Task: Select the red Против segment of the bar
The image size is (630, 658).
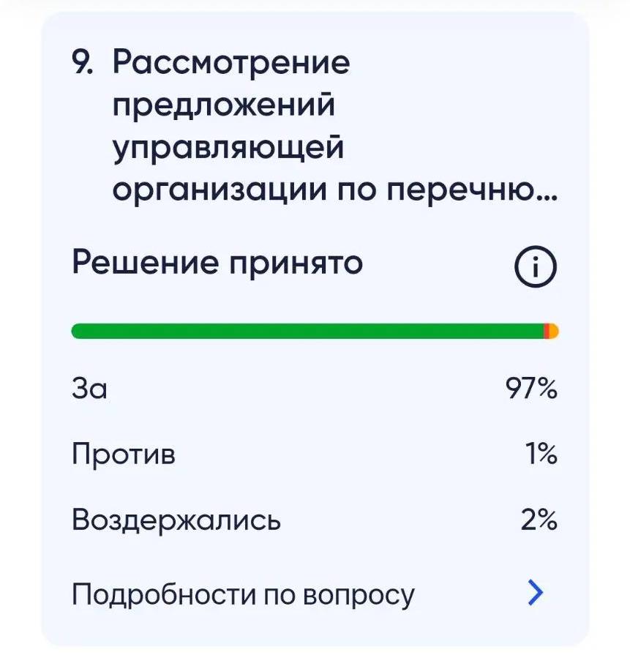Action: click(547, 331)
